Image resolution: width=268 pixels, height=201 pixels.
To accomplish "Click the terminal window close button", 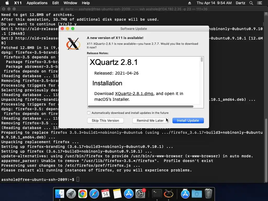I will click(4, 9).
